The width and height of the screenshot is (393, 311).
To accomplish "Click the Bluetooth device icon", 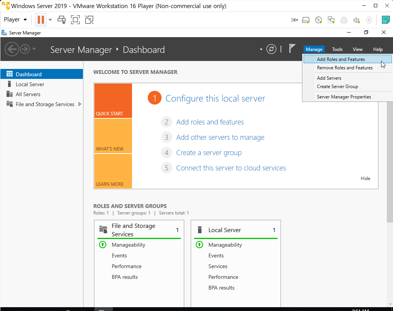I will tap(369, 20).
